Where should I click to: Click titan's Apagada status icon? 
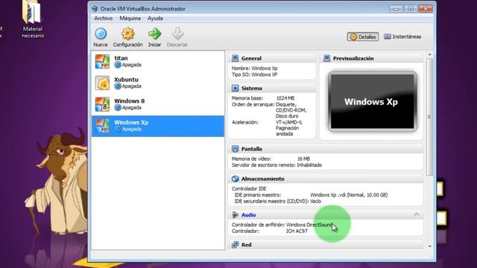tap(118, 65)
